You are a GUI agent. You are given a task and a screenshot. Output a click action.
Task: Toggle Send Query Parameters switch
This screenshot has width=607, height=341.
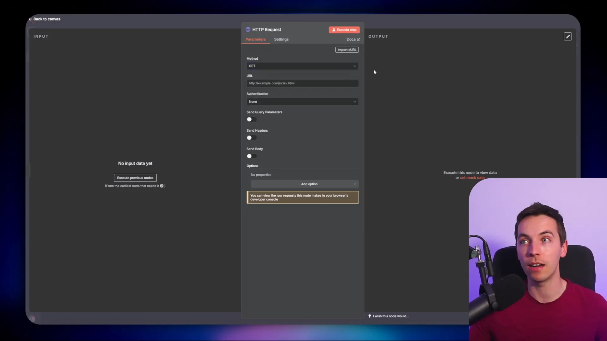tap(252, 119)
